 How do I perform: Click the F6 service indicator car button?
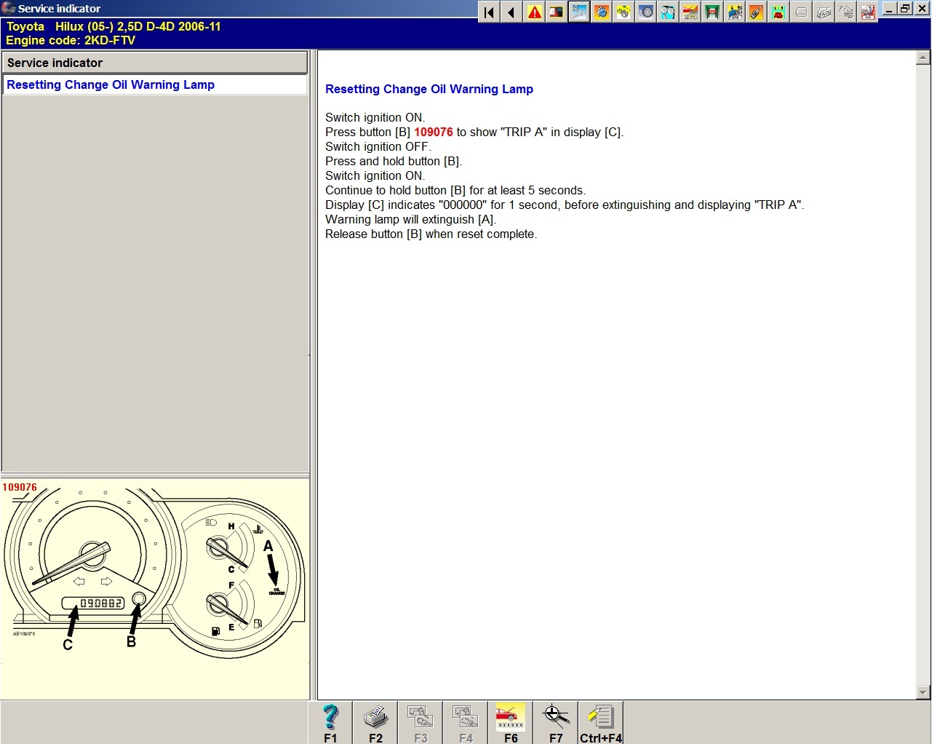click(511, 723)
